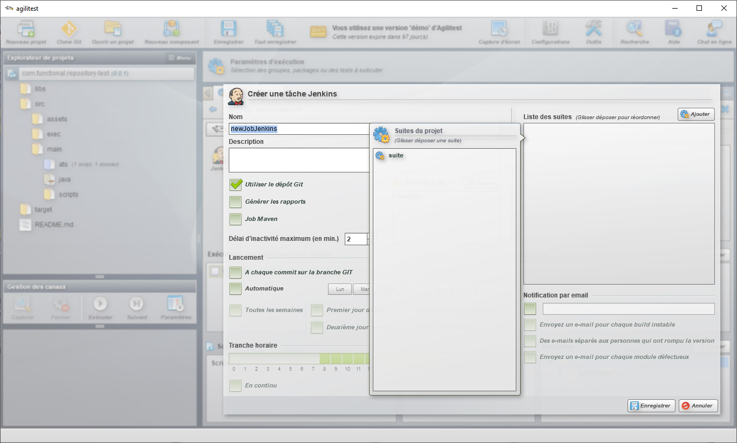Click the Capturer channel icon

pyautogui.click(x=23, y=304)
